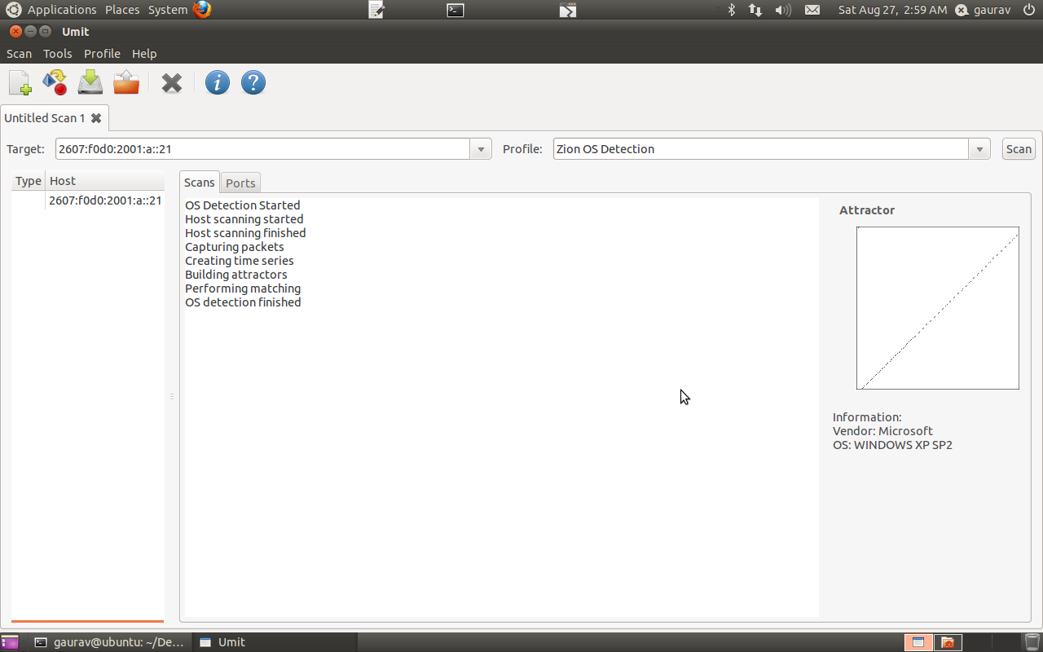Click the blue question mark help icon

pyautogui.click(x=253, y=82)
